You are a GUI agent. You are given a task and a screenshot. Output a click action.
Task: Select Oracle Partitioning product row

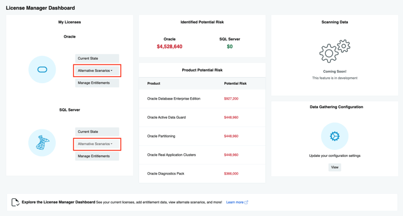202,136
